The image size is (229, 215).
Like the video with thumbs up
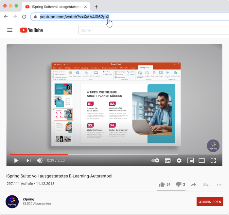coord(162,184)
